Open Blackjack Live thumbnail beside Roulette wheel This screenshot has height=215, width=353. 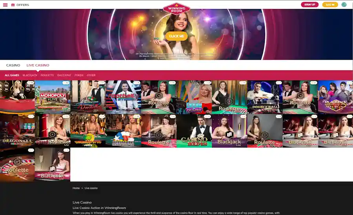click(x=53, y=165)
